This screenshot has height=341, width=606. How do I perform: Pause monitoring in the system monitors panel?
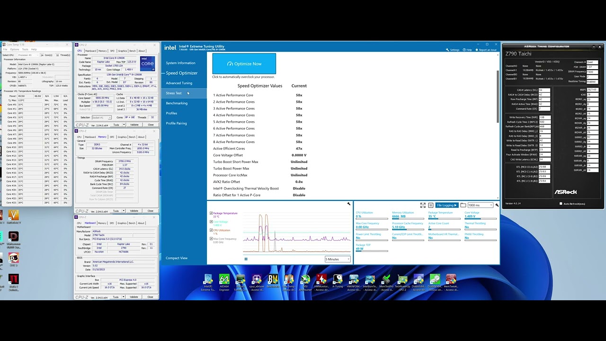pos(430,205)
